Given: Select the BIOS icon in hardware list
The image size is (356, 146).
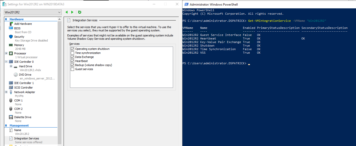Looking at the screenshot, I should coord(11,28).
